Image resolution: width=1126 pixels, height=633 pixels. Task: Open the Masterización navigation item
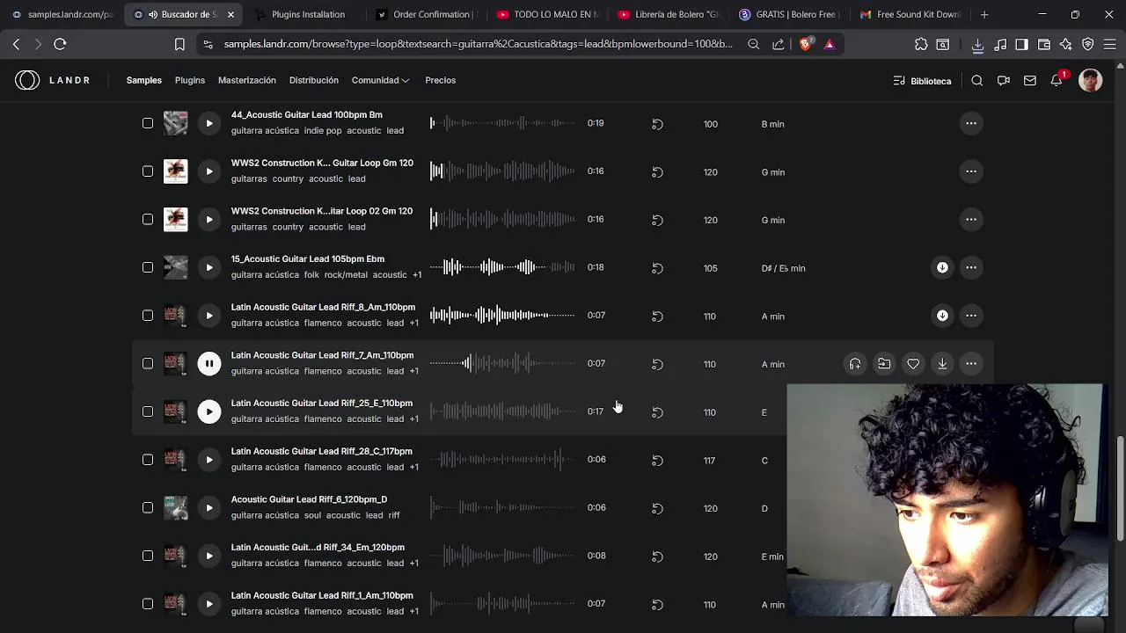point(247,80)
